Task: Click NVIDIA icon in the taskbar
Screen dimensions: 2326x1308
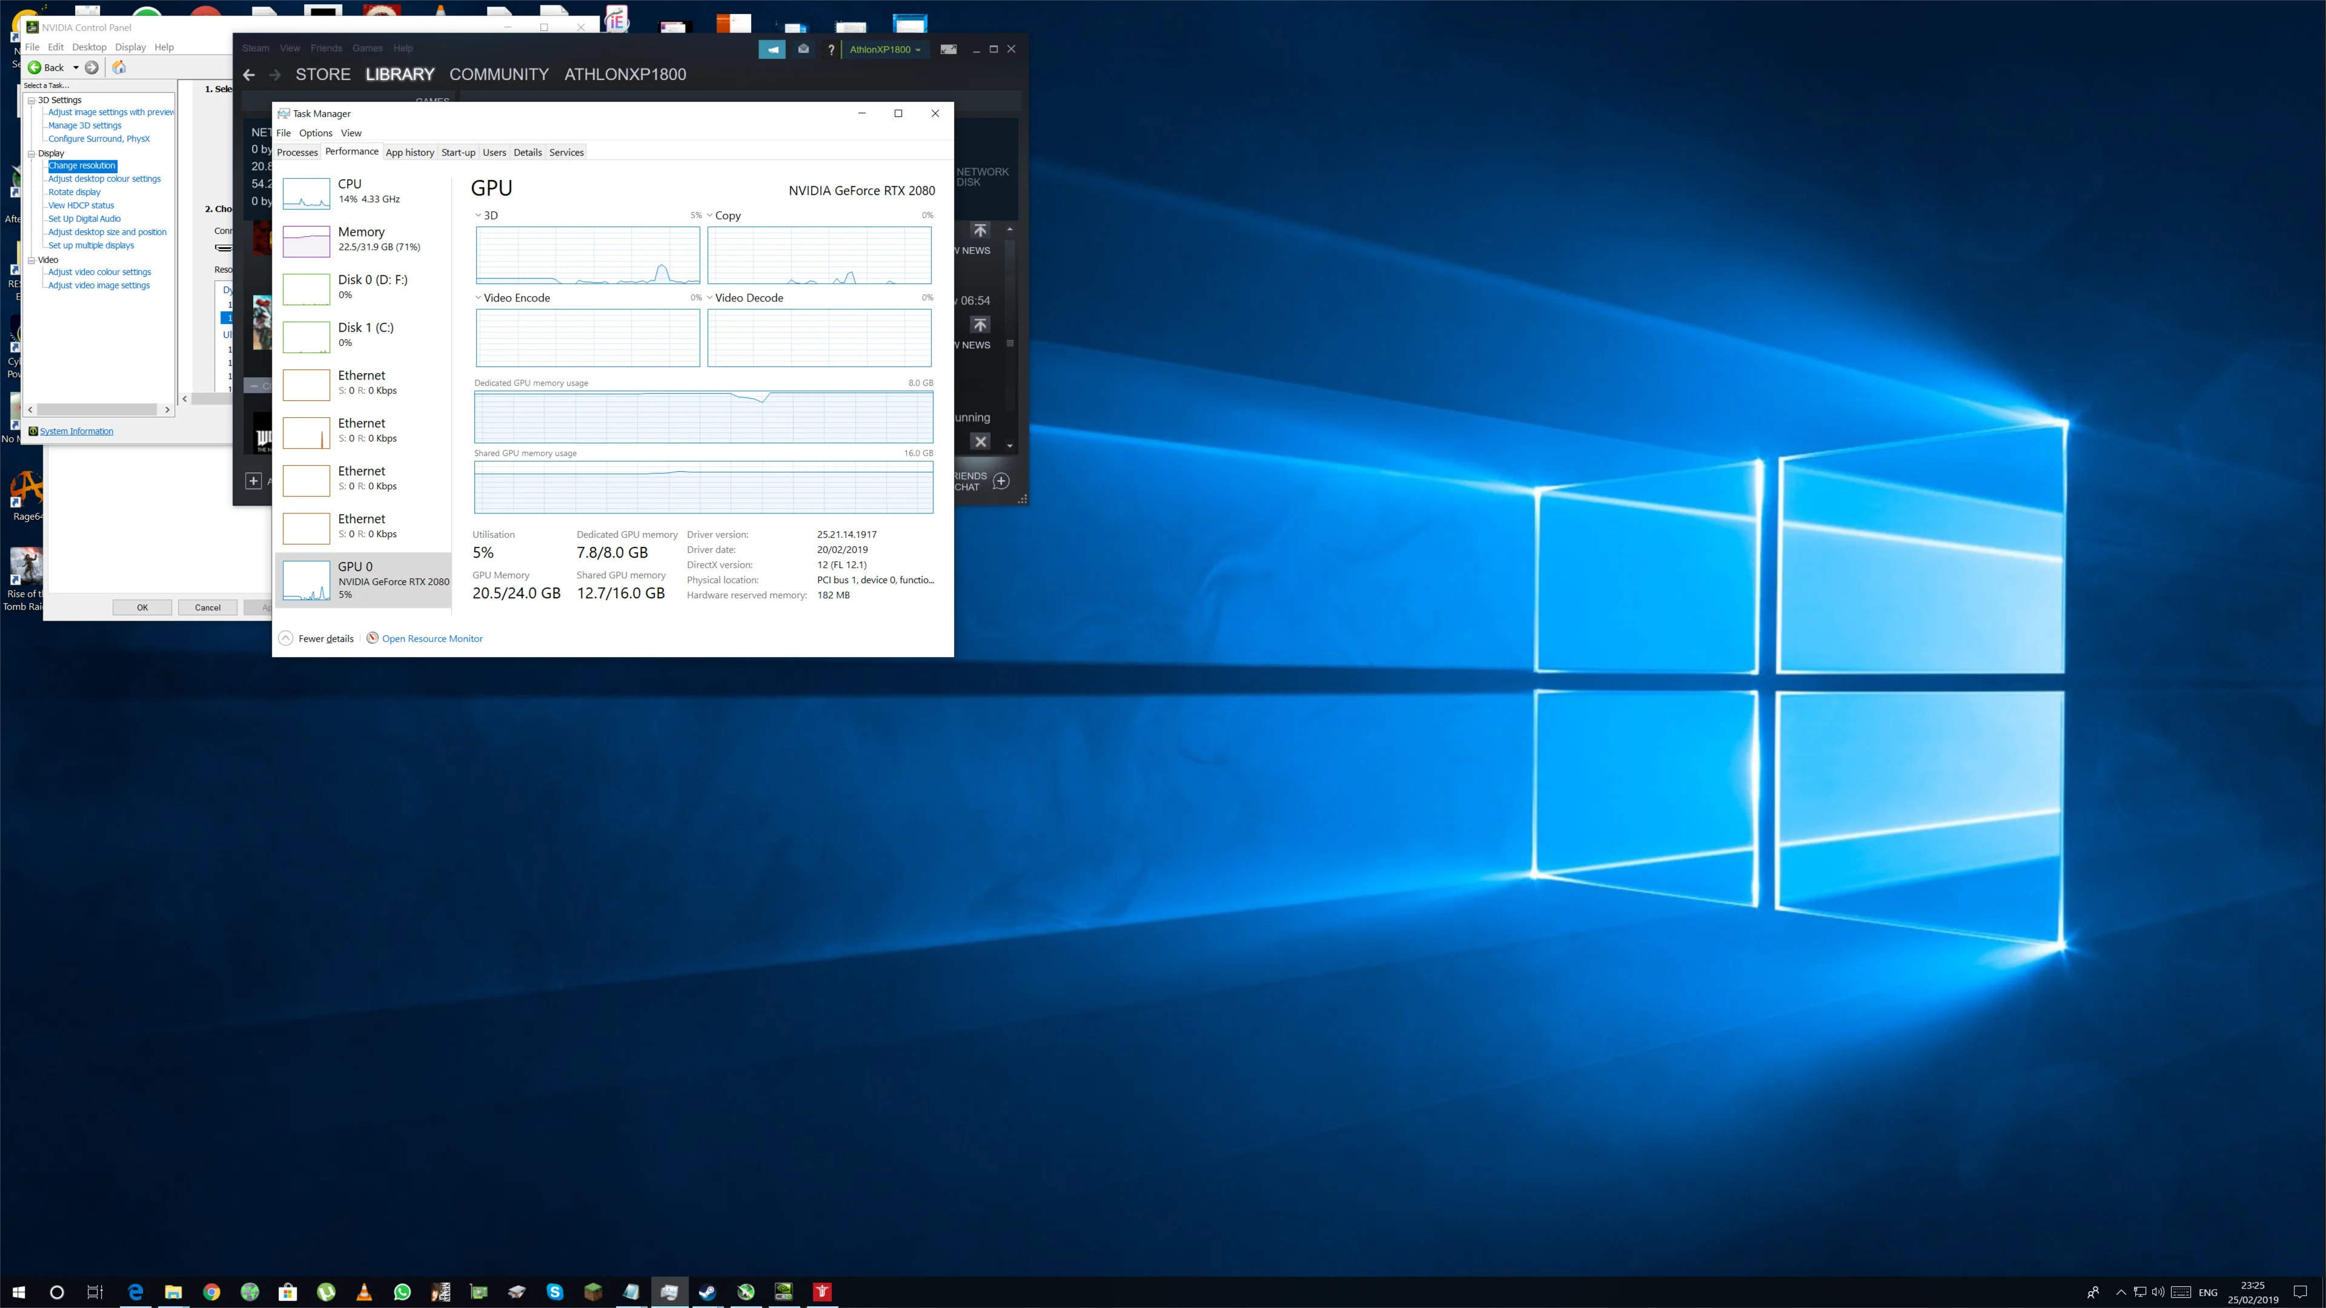Action: tap(784, 1292)
